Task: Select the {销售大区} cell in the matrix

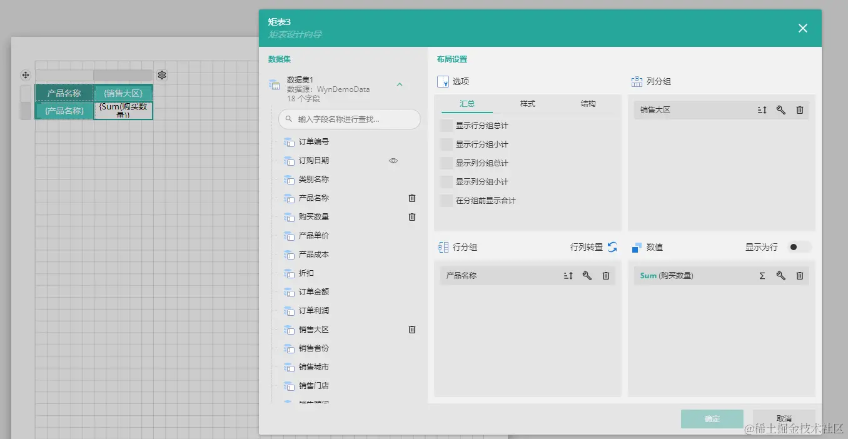Action: [123, 93]
